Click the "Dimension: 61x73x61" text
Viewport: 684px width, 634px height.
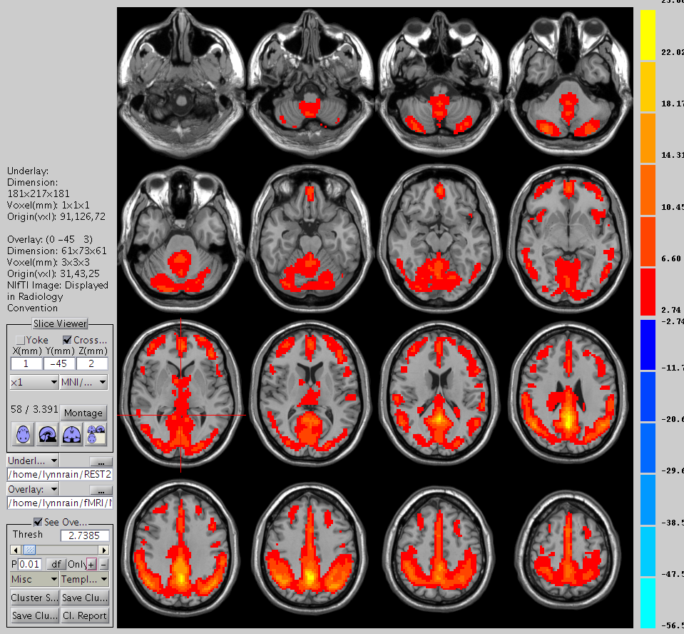point(57,251)
